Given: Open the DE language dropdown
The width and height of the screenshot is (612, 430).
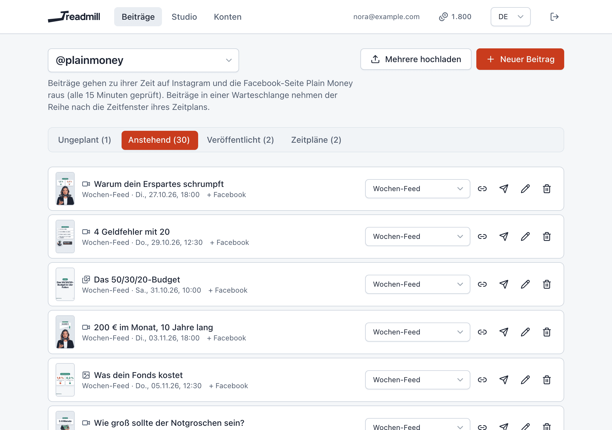Looking at the screenshot, I should [x=510, y=17].
